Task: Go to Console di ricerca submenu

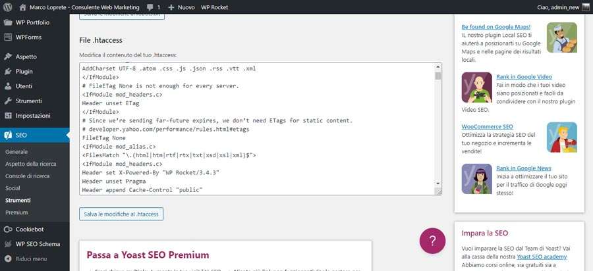Action: coord(27,176)
